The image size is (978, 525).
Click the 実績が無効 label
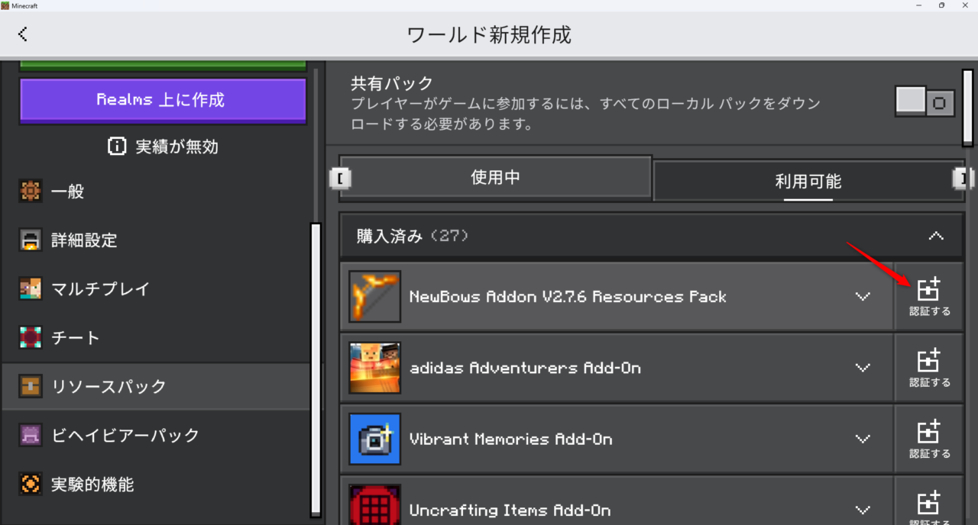tap(176, 147)
